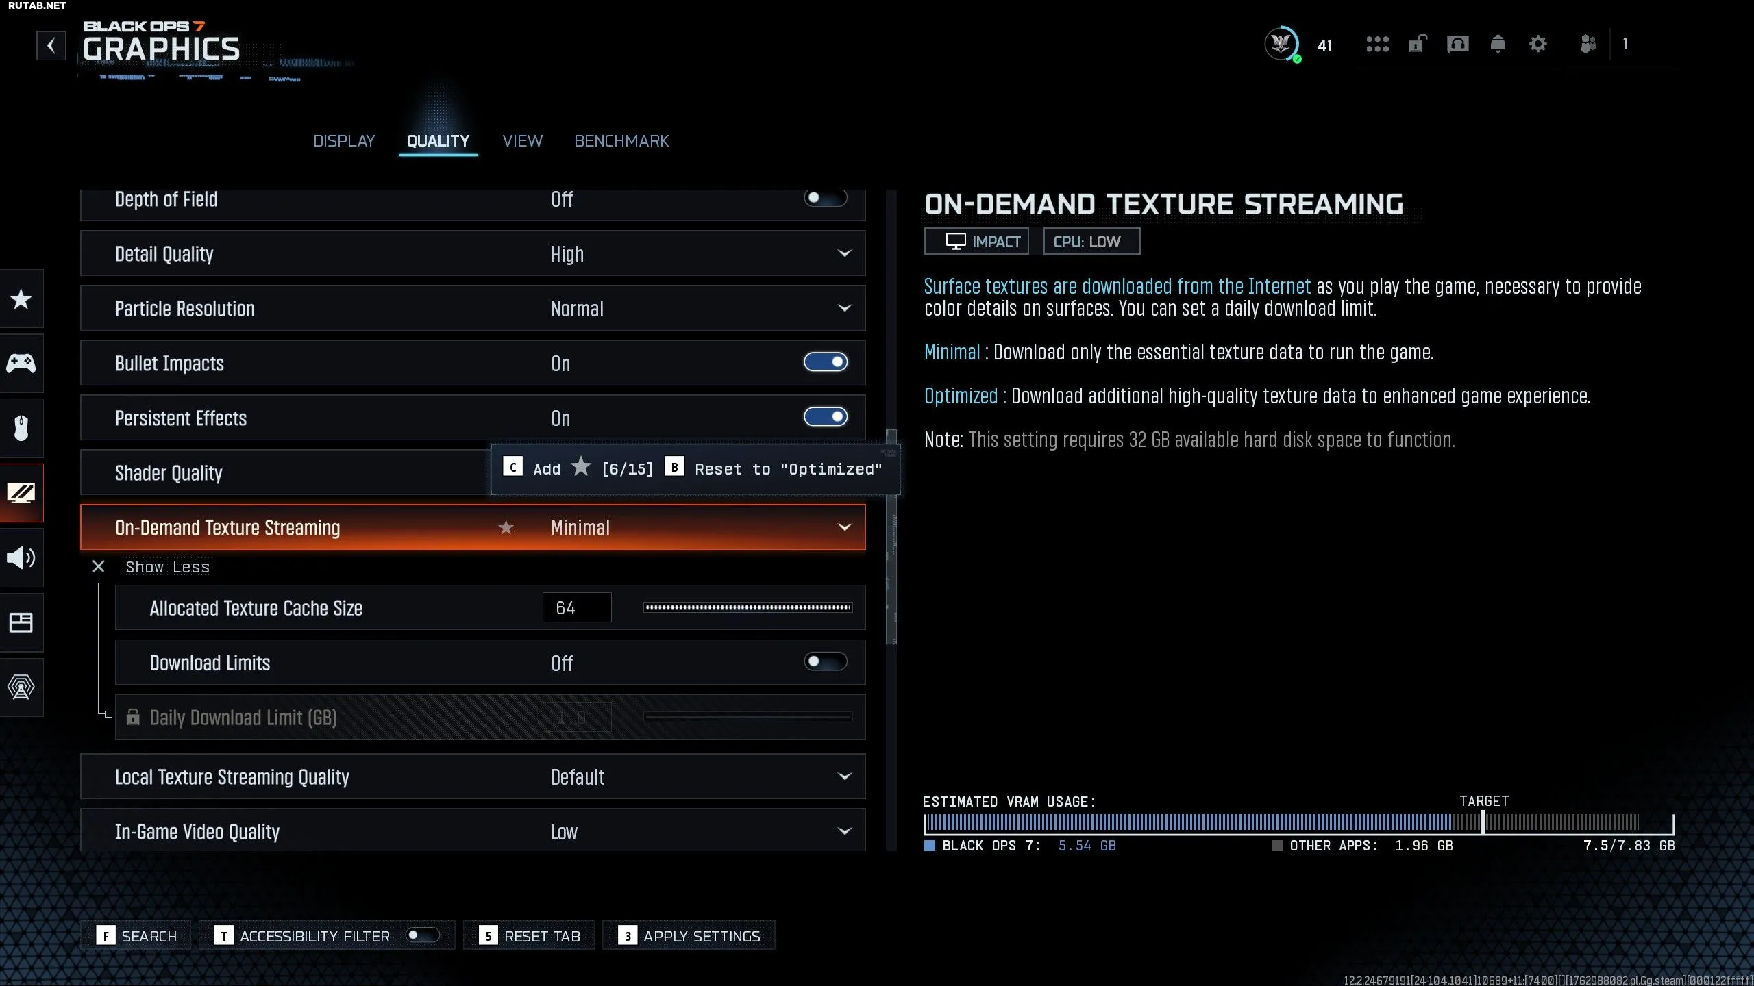This screenshot has width=1754, height=986.
Task: Enable the Download Limits toggle
Action: tap(826, 662)
